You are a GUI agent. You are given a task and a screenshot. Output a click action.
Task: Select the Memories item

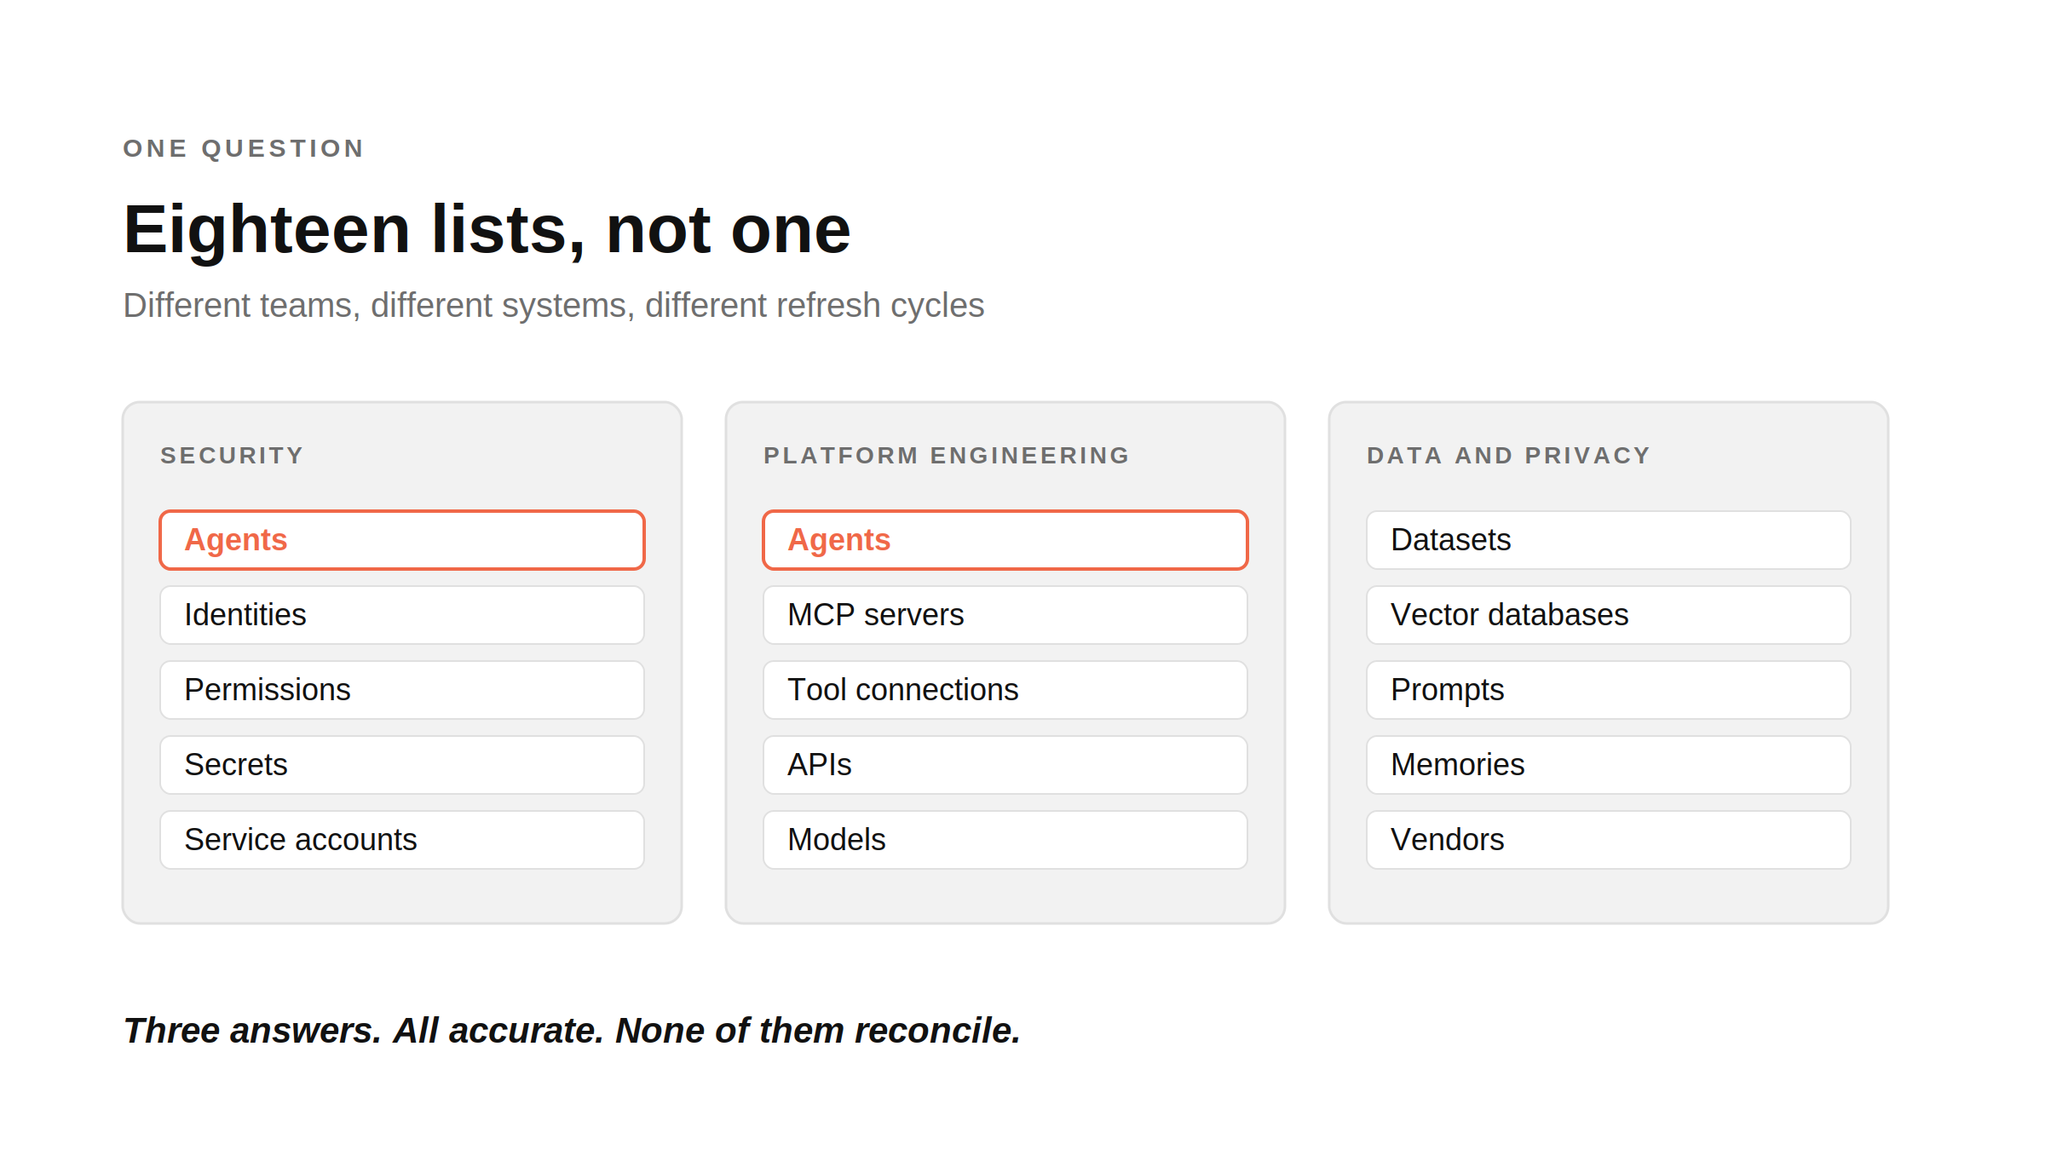[1608, 765]
